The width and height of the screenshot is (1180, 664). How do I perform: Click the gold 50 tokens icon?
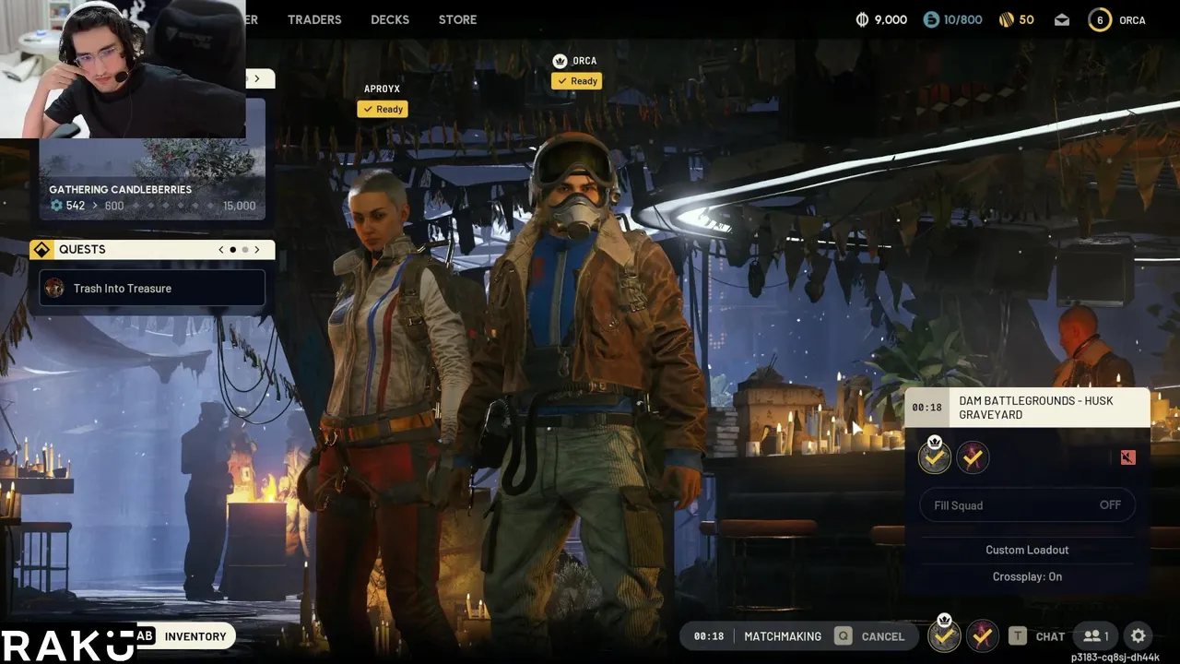pos(1007,19)
